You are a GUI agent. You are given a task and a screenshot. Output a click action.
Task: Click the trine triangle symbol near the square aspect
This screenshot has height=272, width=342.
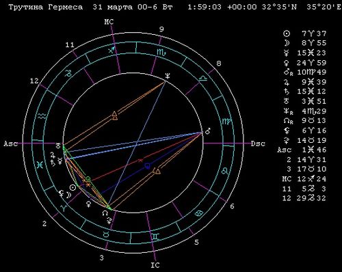pos(157,171)
